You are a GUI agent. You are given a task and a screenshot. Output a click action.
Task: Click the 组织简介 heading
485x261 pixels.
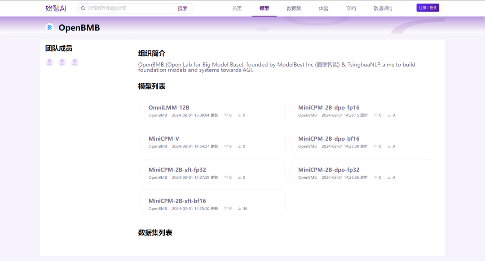[152, 53]
